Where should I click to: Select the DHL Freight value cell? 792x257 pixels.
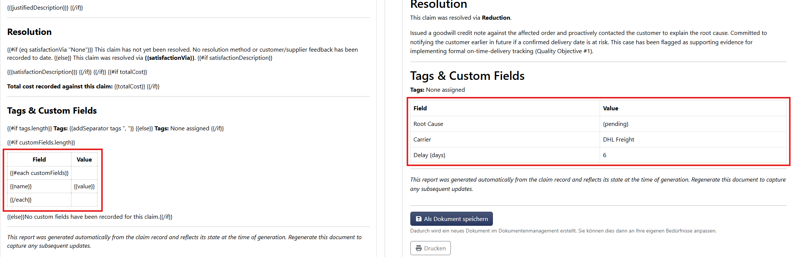pos(693,140)
